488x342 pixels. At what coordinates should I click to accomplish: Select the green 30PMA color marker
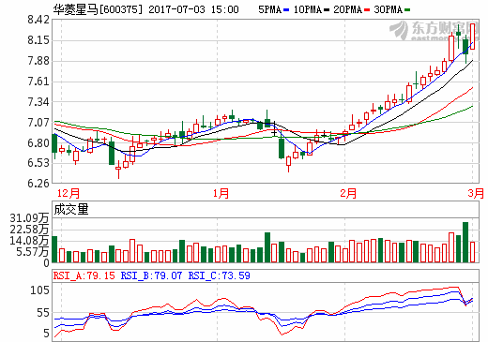pos(407,10)
